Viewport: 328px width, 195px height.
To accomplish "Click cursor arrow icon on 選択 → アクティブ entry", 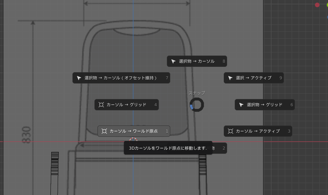I will 230,78.
